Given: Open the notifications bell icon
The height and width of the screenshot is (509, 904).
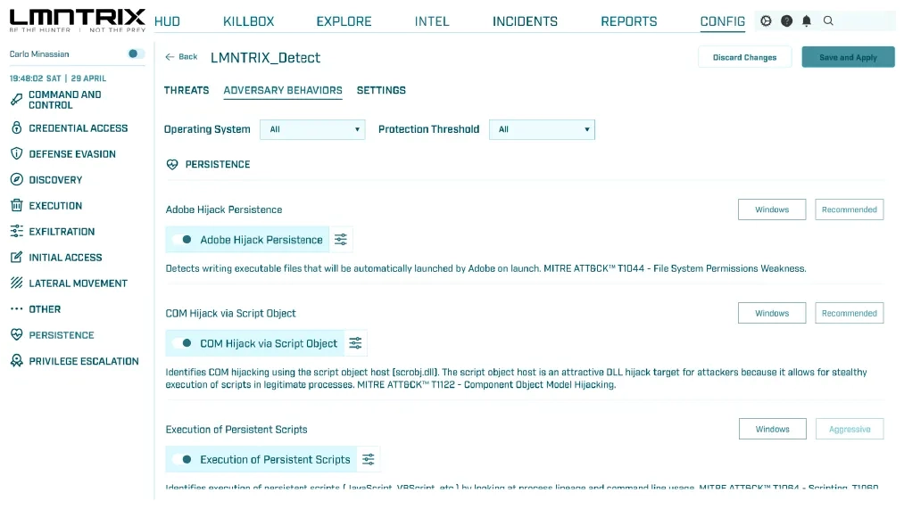Looking at the screenshot, I should [x=807, y=21].
